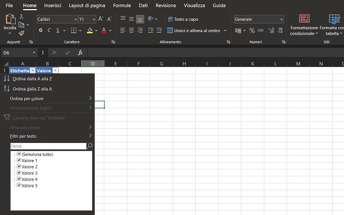Open Formatta come tabella menu
Image resolution: width=344 pixels, height=215 pixels.
[x=332, y=25]
